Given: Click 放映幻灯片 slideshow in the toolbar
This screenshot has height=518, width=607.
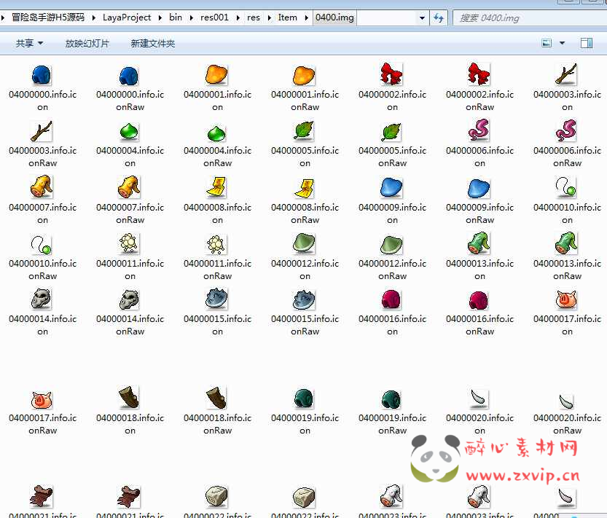Looking at the screenshot, I should (x=87, y=44).
